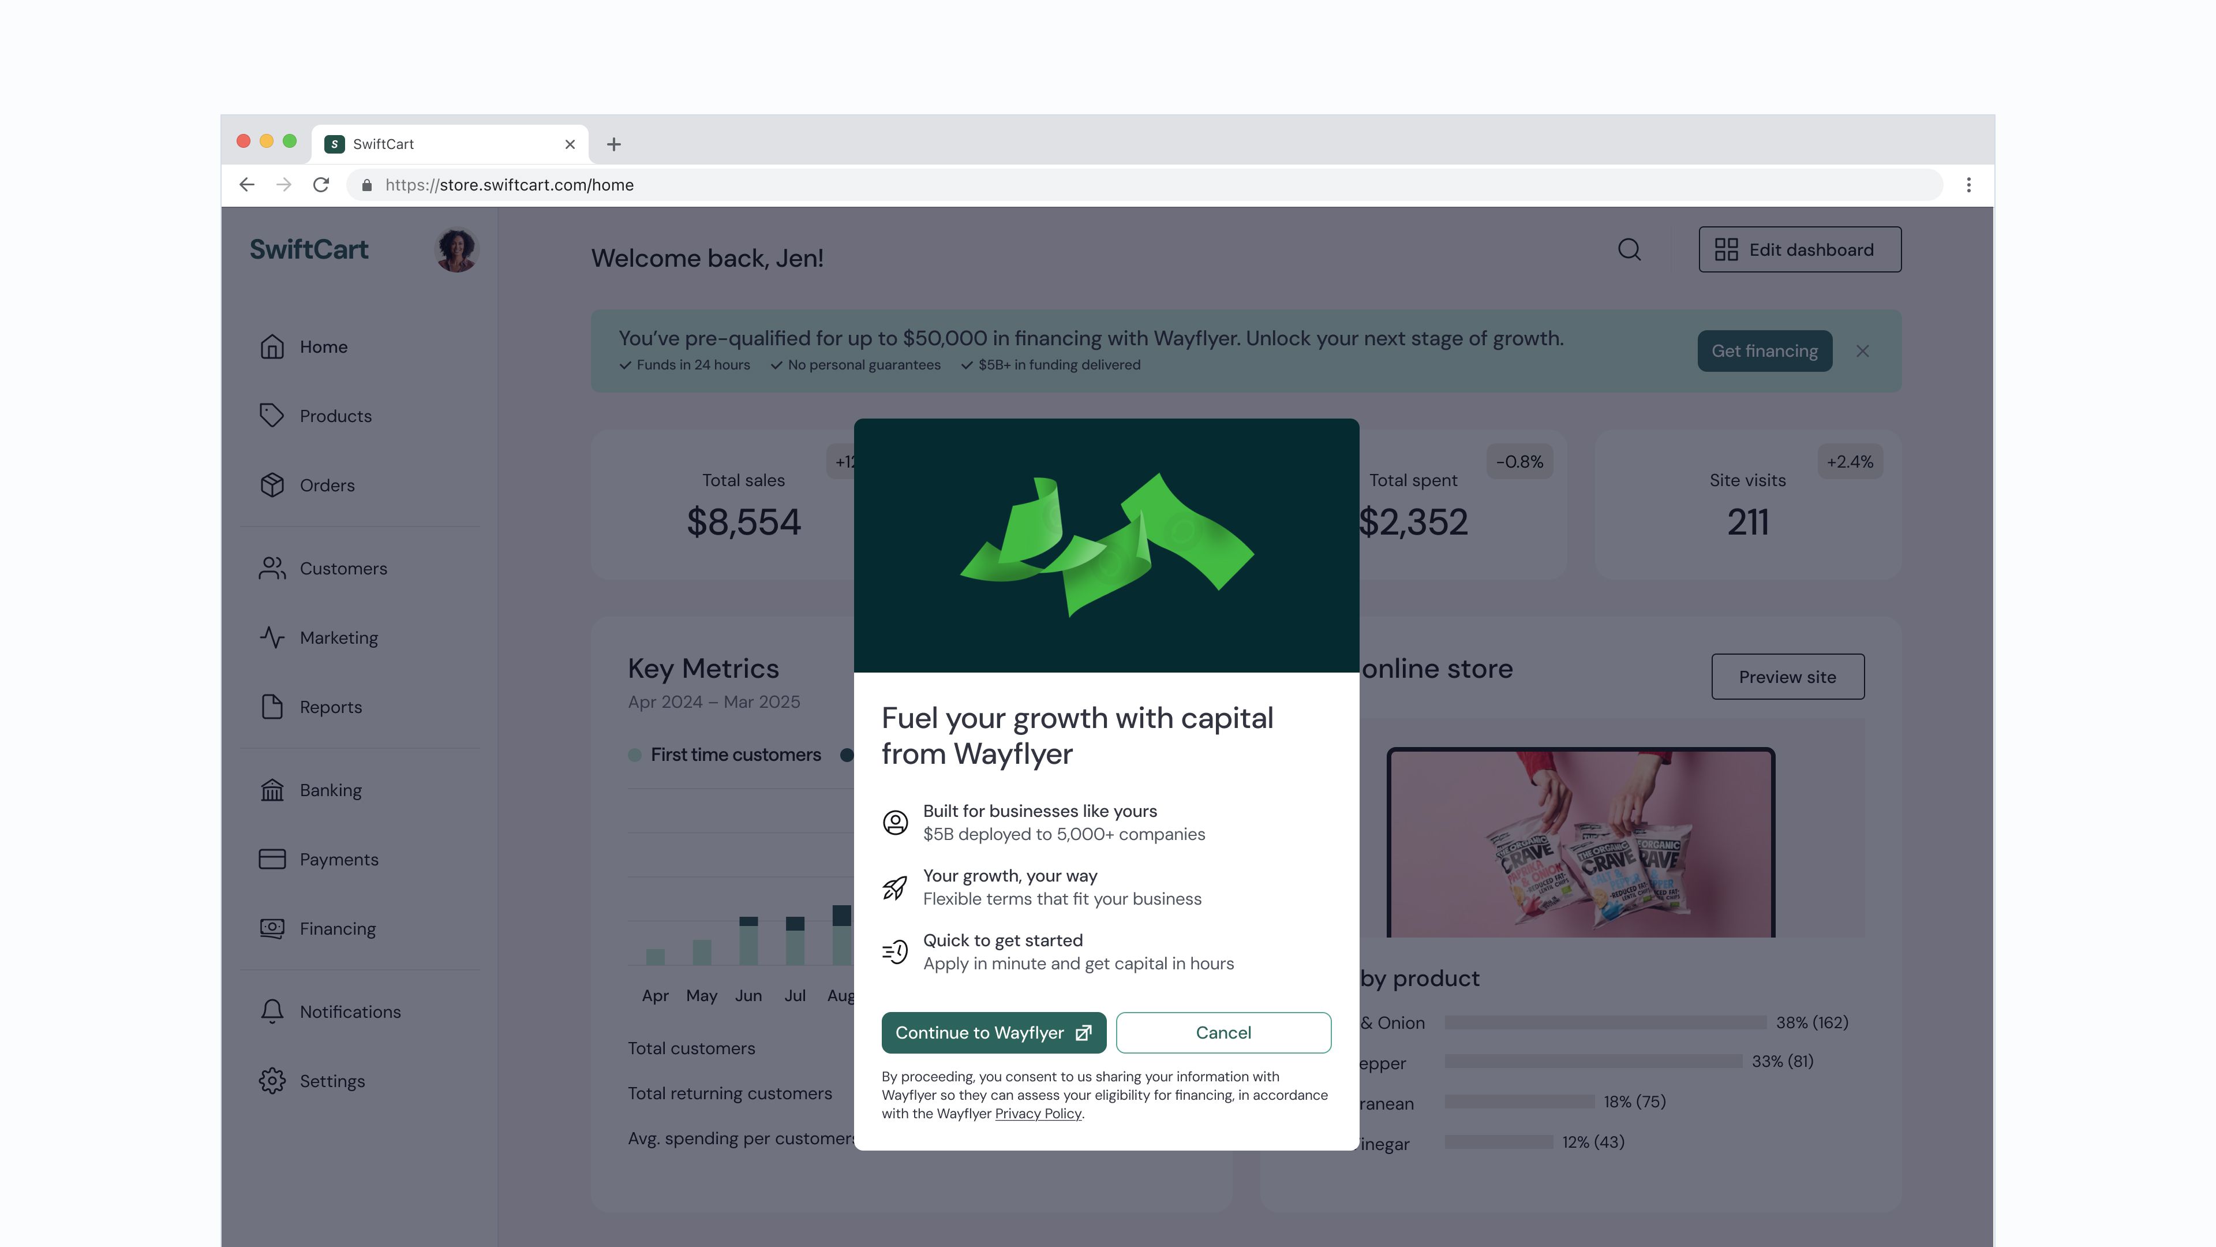Screen dimensions: 2216x1247
Task: Click the address bar URL
Action: [509, 185]
